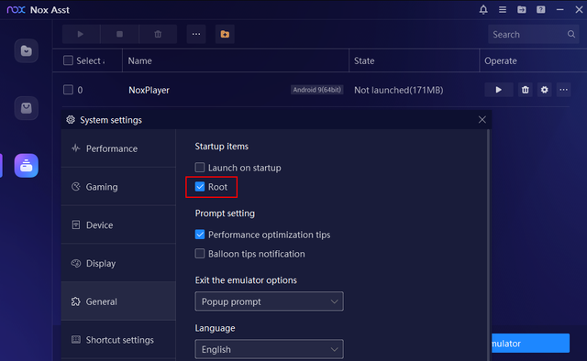Open the Shortcut settings tab
This screenshot has width=587, height=361.
(118, 340)
